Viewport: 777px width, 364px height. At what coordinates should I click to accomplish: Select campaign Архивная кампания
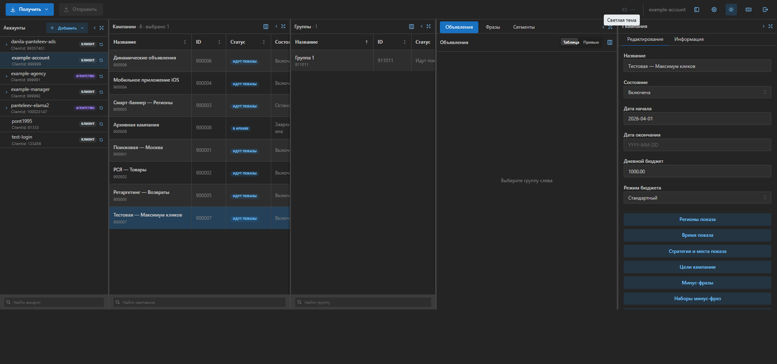click(199, 128)
